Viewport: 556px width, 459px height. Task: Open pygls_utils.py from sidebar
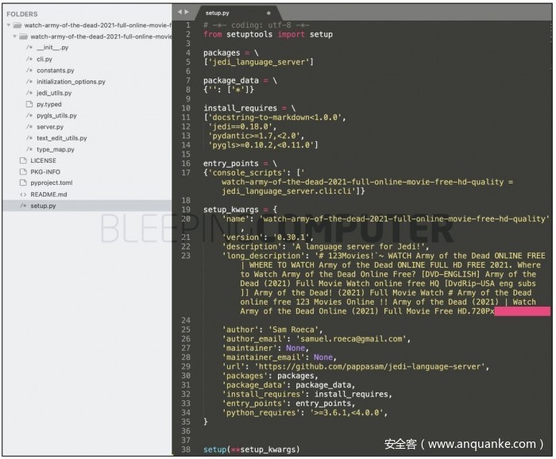coord(56,116)
